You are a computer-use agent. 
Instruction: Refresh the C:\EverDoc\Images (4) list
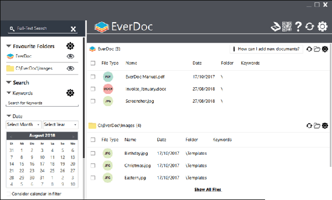click(x=309, y=126)
